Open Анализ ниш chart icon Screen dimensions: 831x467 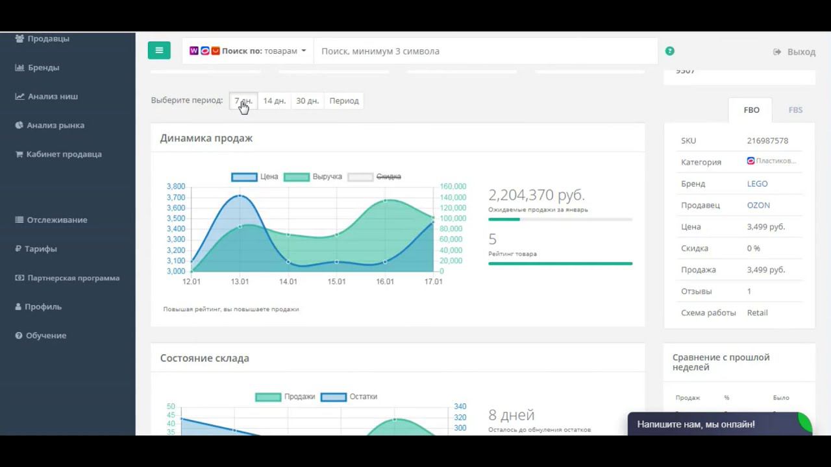(19, 96)
